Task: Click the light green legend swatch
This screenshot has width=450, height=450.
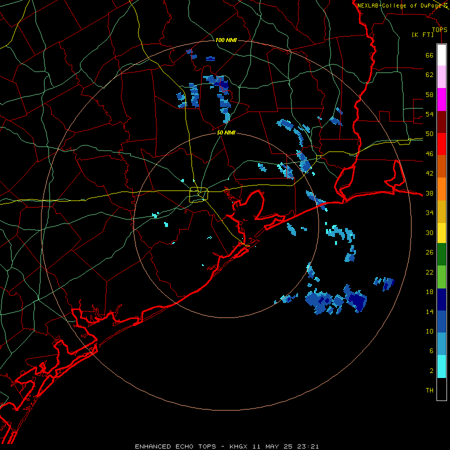Action: pyautogui.click(x=441, y=277)
